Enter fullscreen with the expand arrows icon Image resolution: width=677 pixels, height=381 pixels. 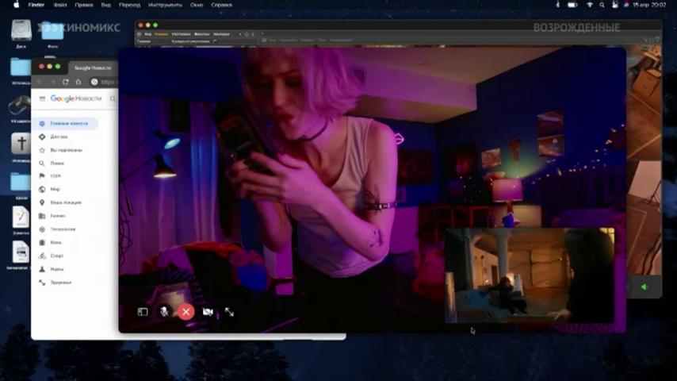pos(229,312)
